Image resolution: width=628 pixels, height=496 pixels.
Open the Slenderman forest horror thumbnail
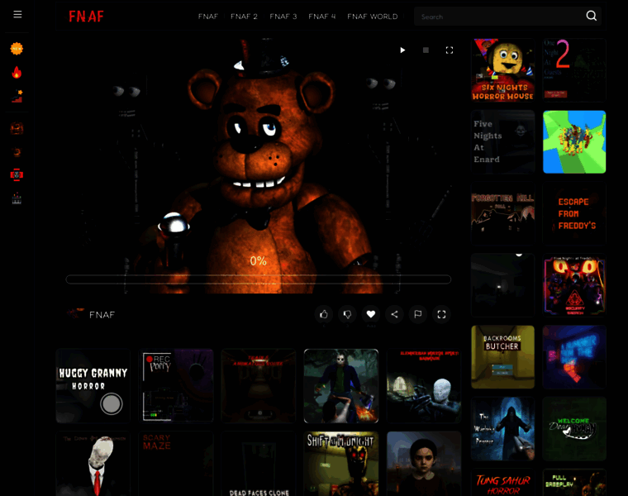coord(424,386)
